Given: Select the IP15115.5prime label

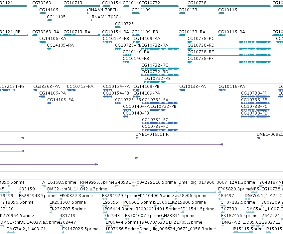Looking at the screenshot, I should coord(248,229).
